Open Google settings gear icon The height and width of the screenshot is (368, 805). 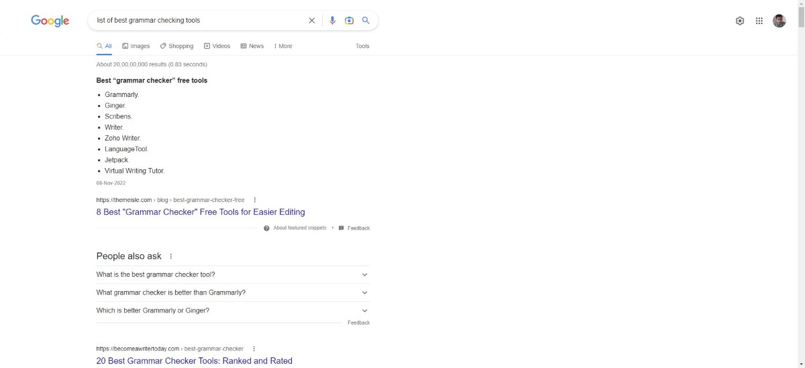click(x=740, y=21)
